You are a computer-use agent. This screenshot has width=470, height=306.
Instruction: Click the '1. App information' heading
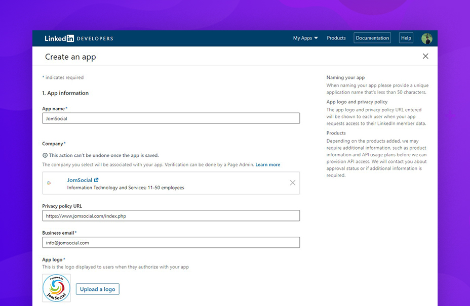point(65,93)
